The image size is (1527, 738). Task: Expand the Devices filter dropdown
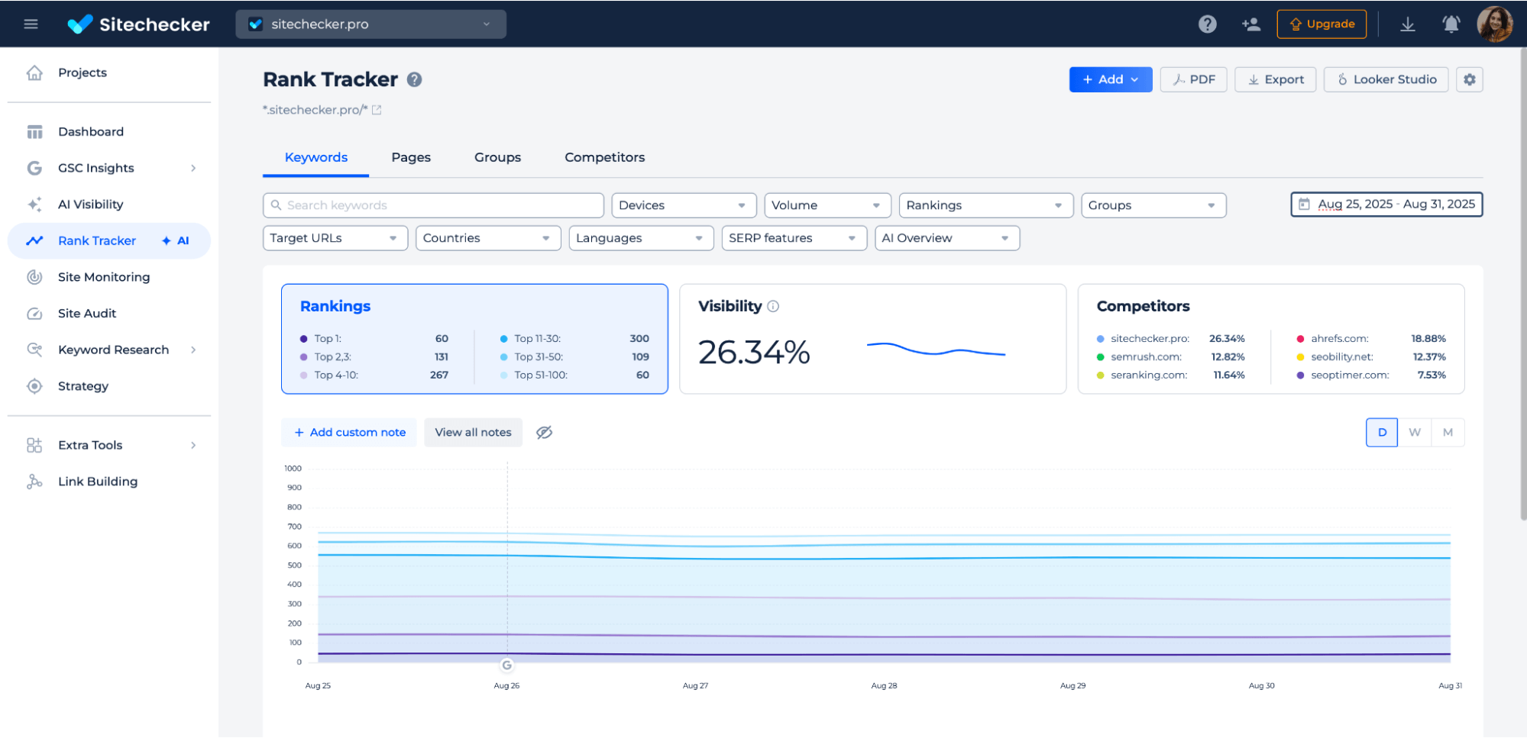tap(683, 205)
